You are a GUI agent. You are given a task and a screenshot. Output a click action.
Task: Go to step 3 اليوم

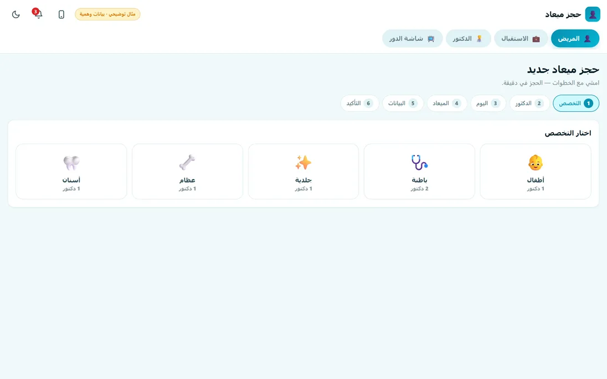click(x=488, y=103)
